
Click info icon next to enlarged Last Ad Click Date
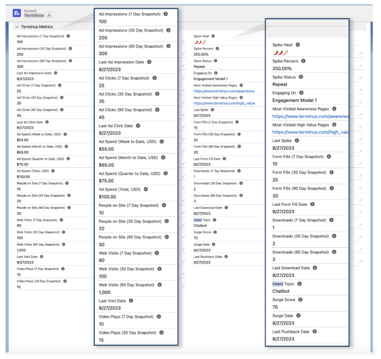tap(138, 126)
